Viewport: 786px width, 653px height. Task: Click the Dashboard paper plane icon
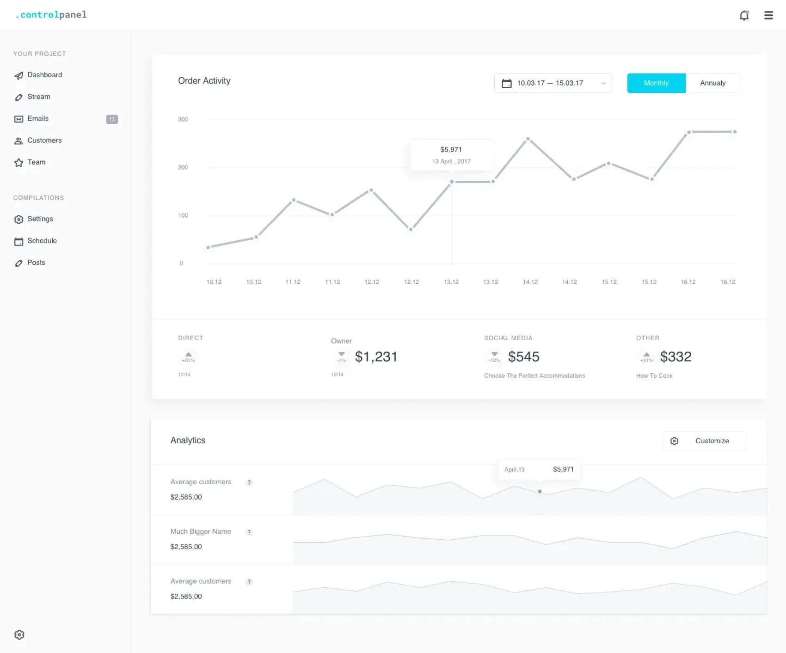coord(18,75)
